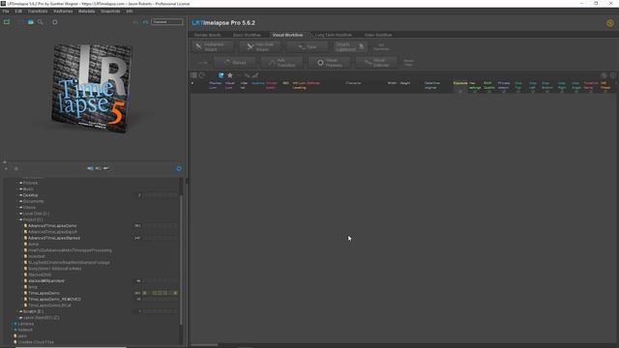This screenshot has width=619, height=348.
Task: Click the Reload button
Action: point(234,62)
